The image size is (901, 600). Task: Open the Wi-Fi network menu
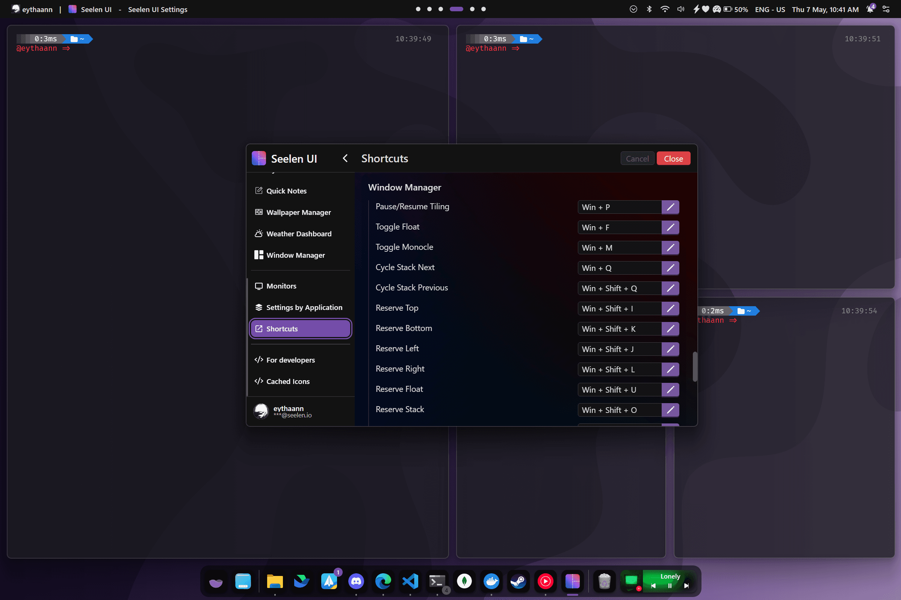click(x=665, y=9)
